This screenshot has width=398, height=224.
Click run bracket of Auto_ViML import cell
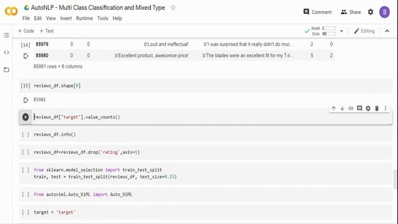(x=25, y=195)
